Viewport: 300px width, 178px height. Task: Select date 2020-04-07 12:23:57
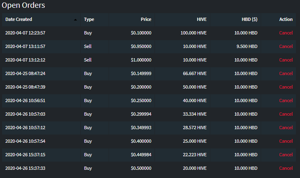click(x=25, y=33)
